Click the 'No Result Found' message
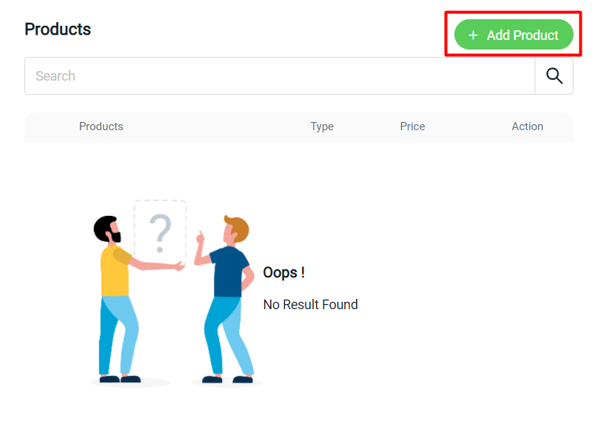Image resolution: width=595 pixels, height=446 pixels. (x=310, y=304)
